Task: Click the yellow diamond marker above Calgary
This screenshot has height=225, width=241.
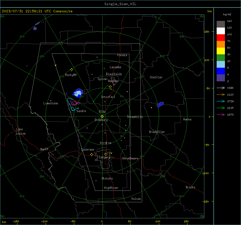Action: pyautogui.click(x=106, y=154)
